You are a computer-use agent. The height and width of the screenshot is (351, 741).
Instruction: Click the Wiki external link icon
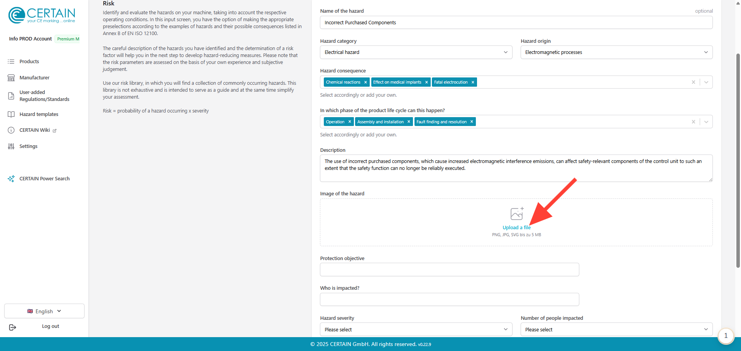[x=54, y=131]
